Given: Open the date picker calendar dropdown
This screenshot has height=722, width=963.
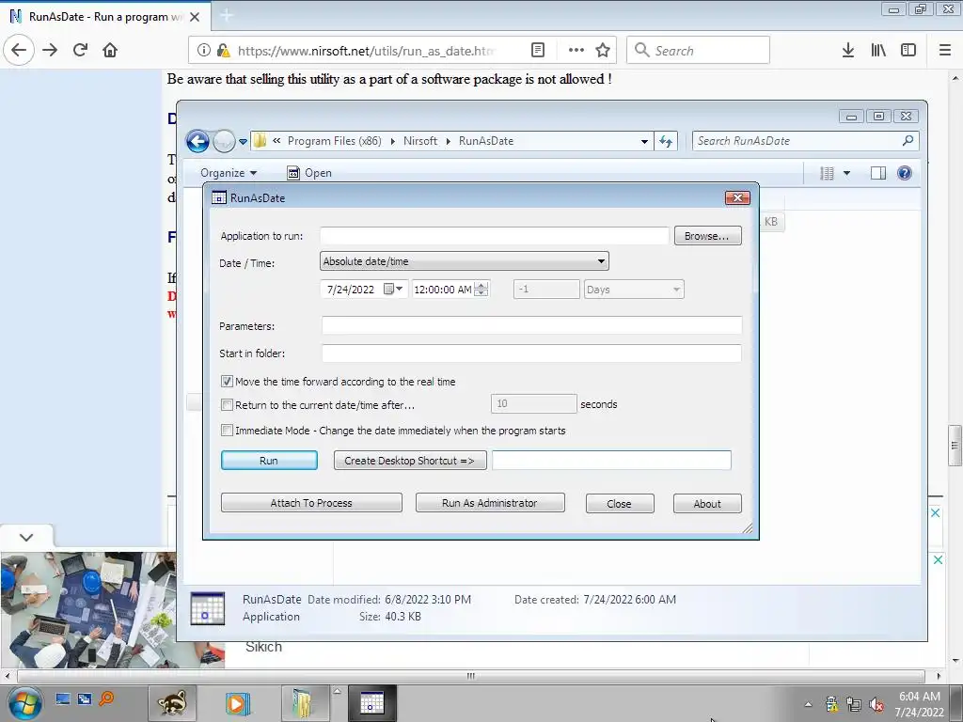Looking at the screenshot, I should pos(393,290).
